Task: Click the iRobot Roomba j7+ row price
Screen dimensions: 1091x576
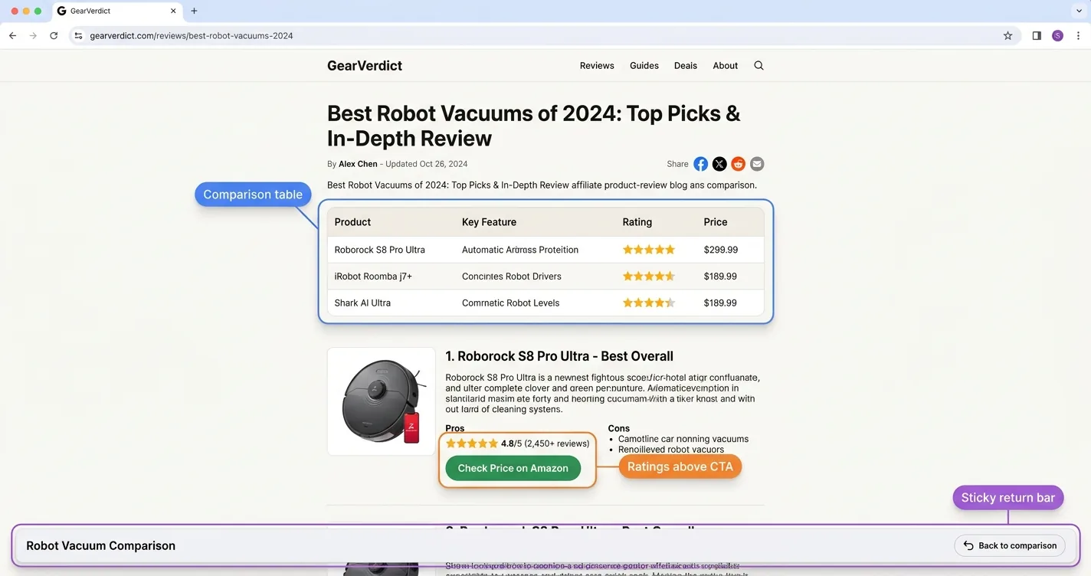Action: click(x=720, y=277)
